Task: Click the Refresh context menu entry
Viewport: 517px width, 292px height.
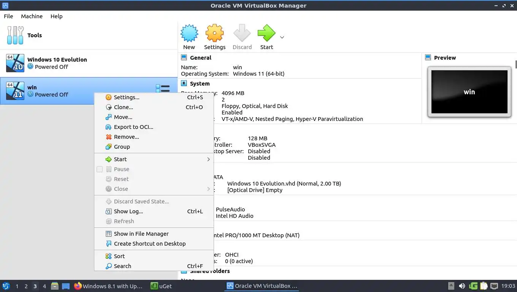Action: pos(154,221)
